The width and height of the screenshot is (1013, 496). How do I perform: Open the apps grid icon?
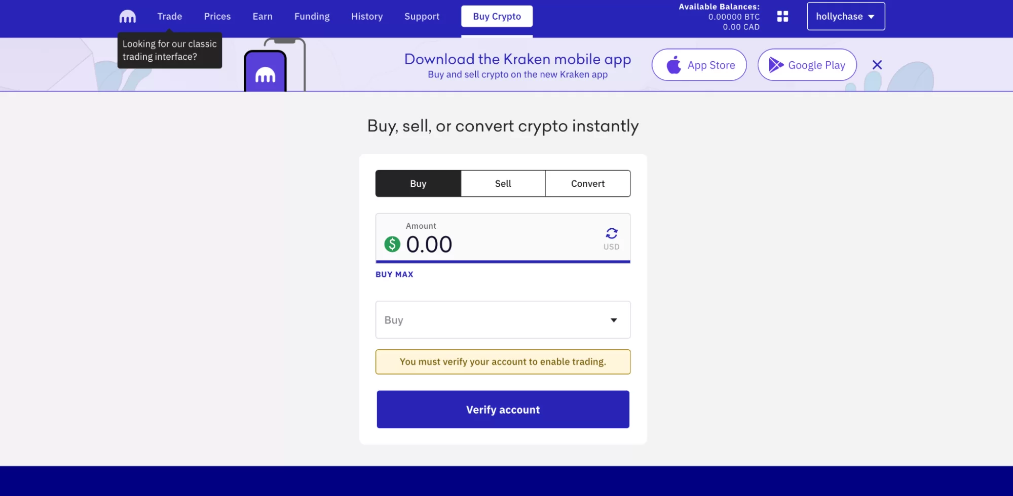(782, 16)
